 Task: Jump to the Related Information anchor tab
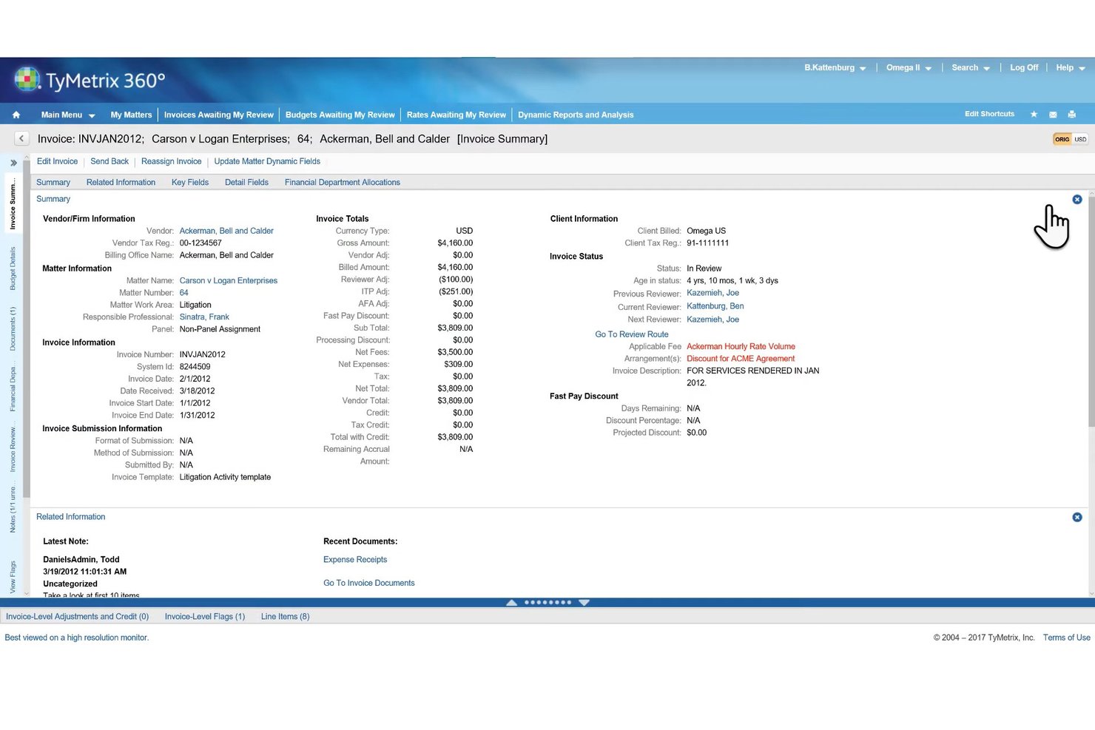[x=121, y=183]
